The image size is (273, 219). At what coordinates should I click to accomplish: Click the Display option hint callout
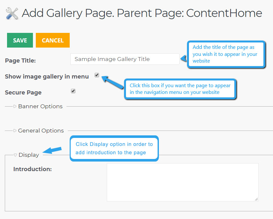114,148
